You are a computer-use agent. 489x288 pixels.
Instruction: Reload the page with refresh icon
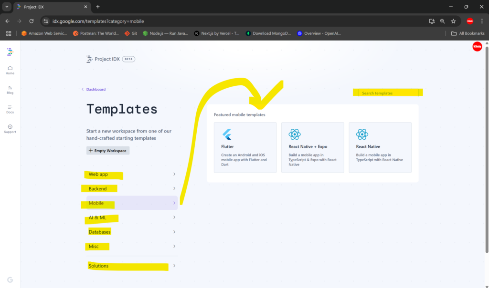click(x=32, y=21)
